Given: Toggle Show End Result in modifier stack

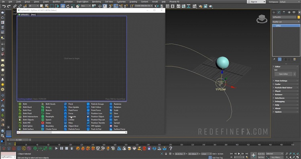Looking at the screenshot, I should [x=280, y=59].
